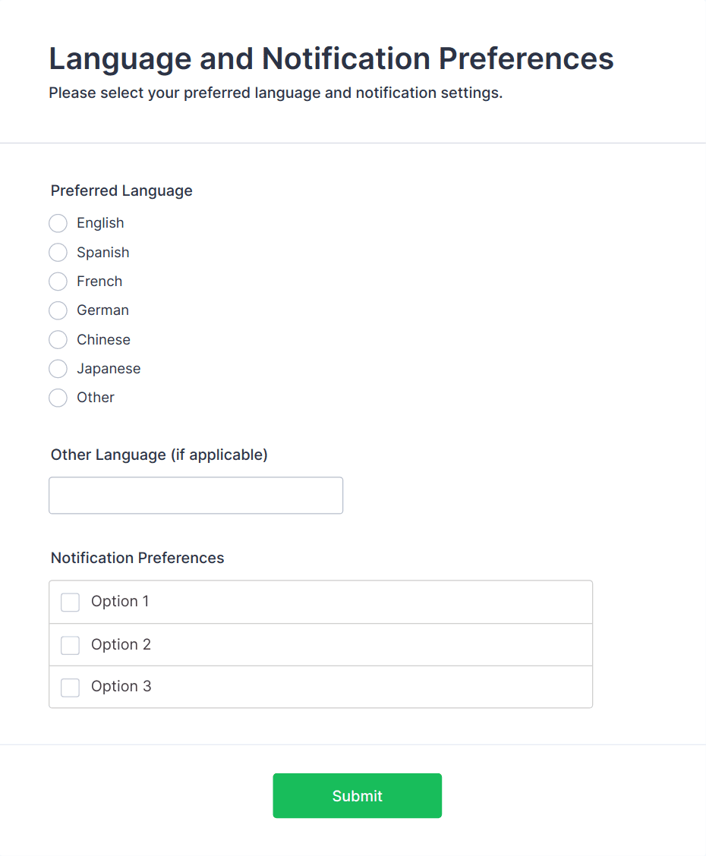Pick the German language radio button
This screenshot has width=706, height=856.
[58, 310]
